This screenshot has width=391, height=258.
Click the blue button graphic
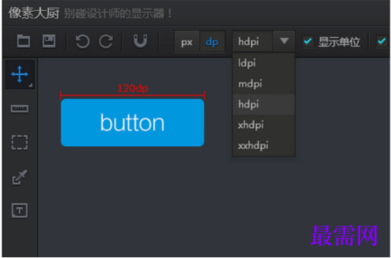[132, 123]
